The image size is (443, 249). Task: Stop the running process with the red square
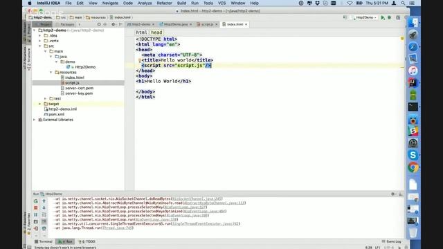pos(35,207)
